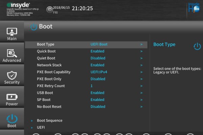Change the UEFI Boot value
This screenshot has width=203, height=135.
99,44
